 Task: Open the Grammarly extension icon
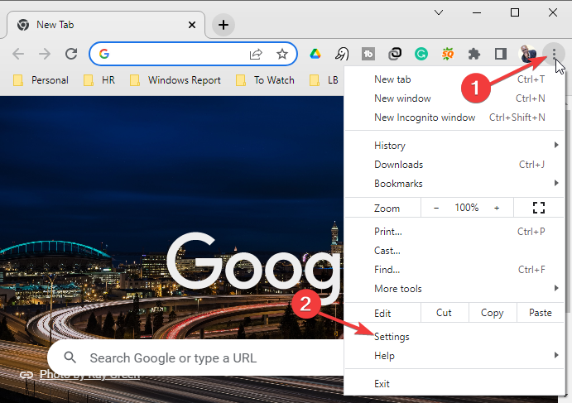(421, 55)
